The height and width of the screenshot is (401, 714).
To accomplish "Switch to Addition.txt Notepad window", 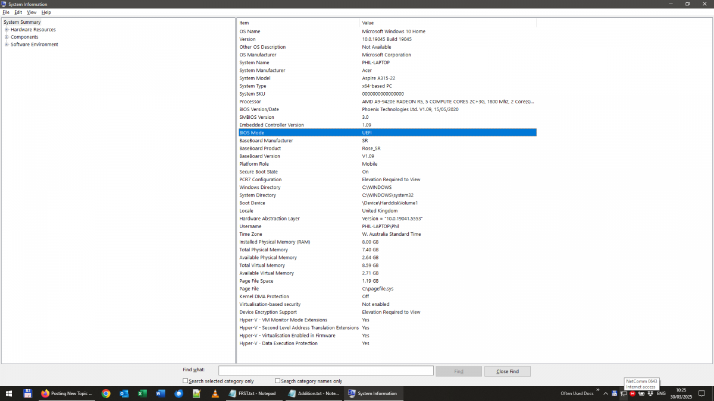I will click(x=314, y=393).
